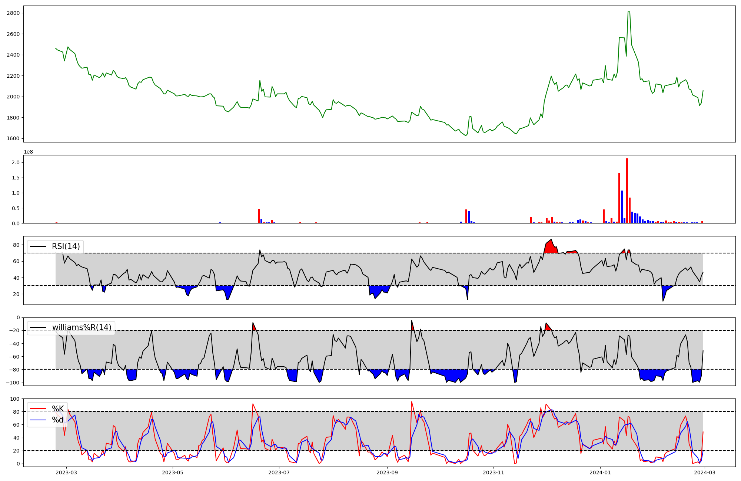Click the 2800 price axis tick label
The image size is (741, 481).
point(13,13)
